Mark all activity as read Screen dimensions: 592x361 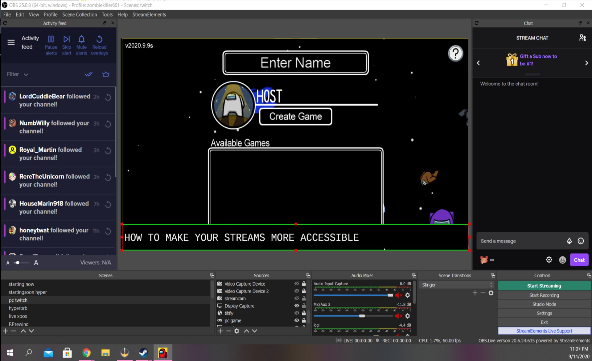(88, 74)
